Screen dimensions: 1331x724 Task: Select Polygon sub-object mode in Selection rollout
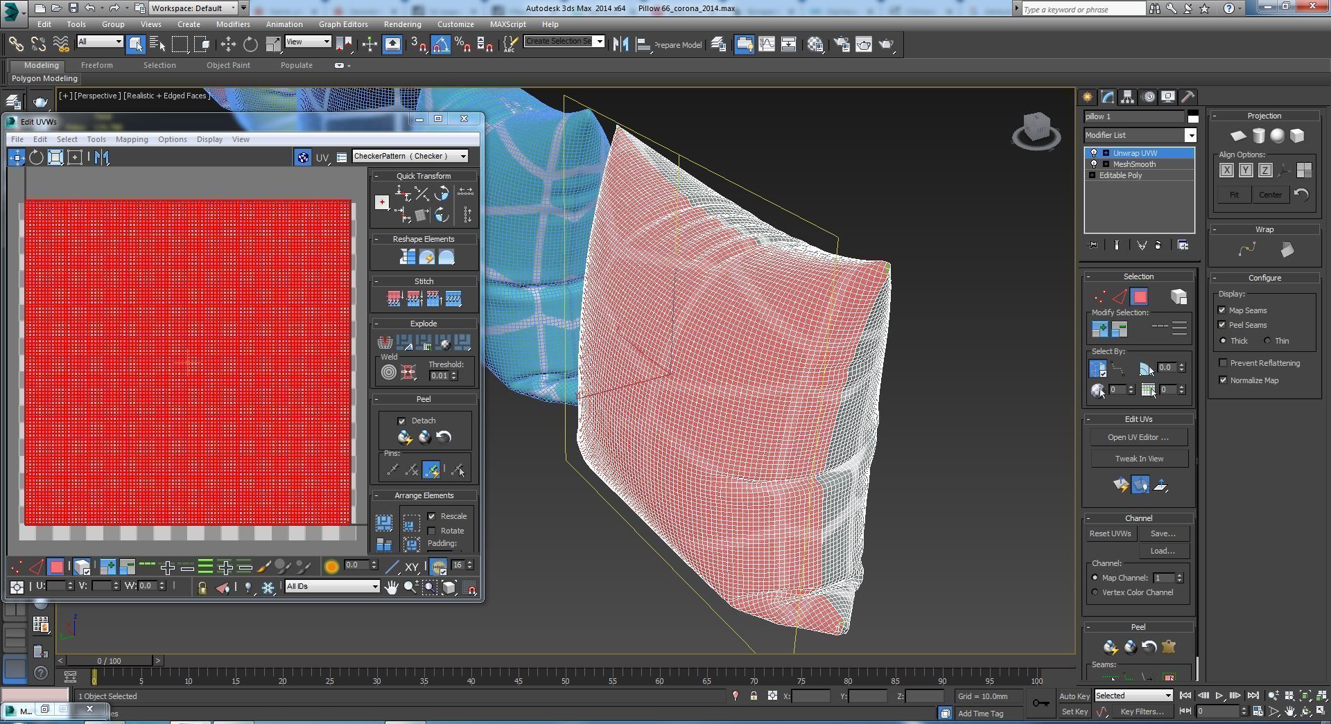click(x=1140, y=297)
